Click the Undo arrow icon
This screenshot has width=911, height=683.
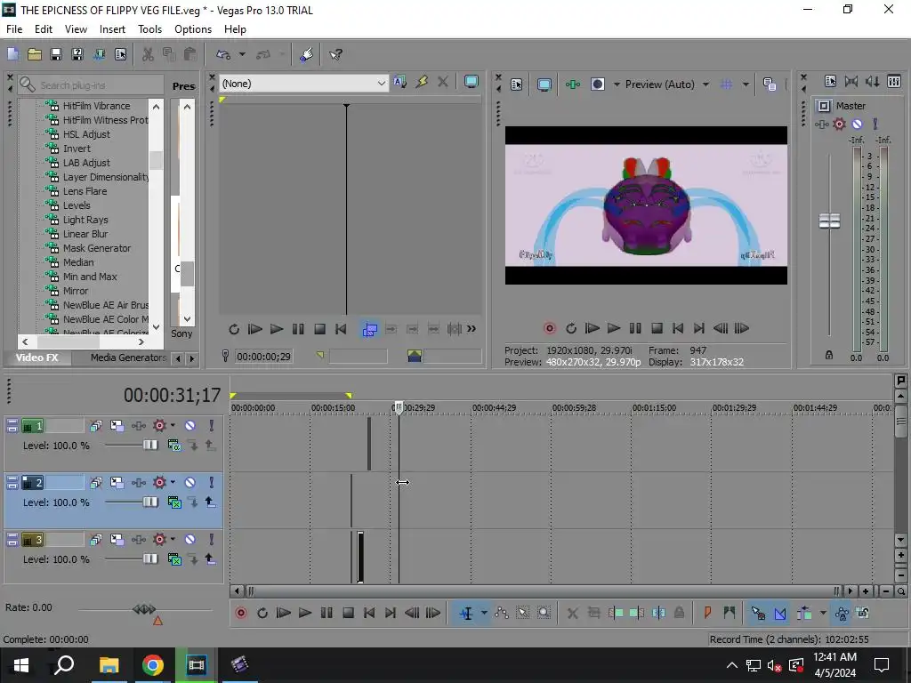tap(223, 54)
